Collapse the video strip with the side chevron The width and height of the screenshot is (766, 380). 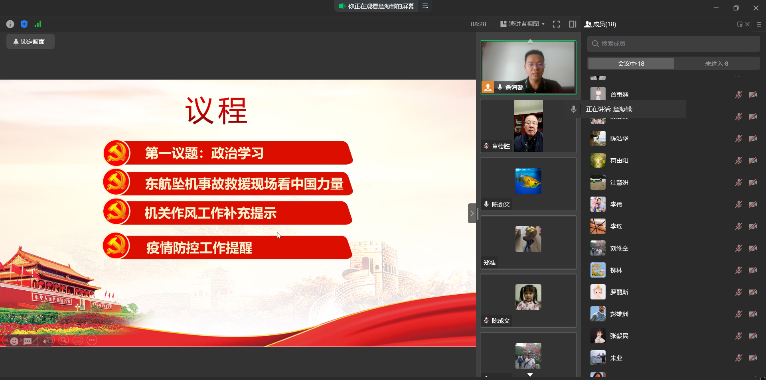[472, 213]
